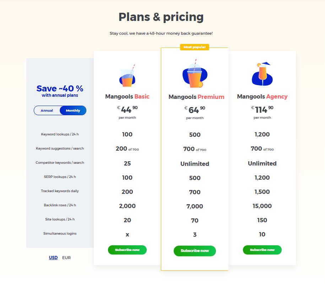This screenshot has width=325, height=291.
Task: Subscribe now to the Basic plan
Action: point(127,250)
